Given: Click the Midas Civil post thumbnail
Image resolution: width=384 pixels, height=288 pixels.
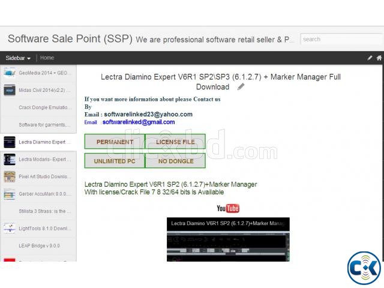Looking at the screenshot, I should (x=10, y=90).
